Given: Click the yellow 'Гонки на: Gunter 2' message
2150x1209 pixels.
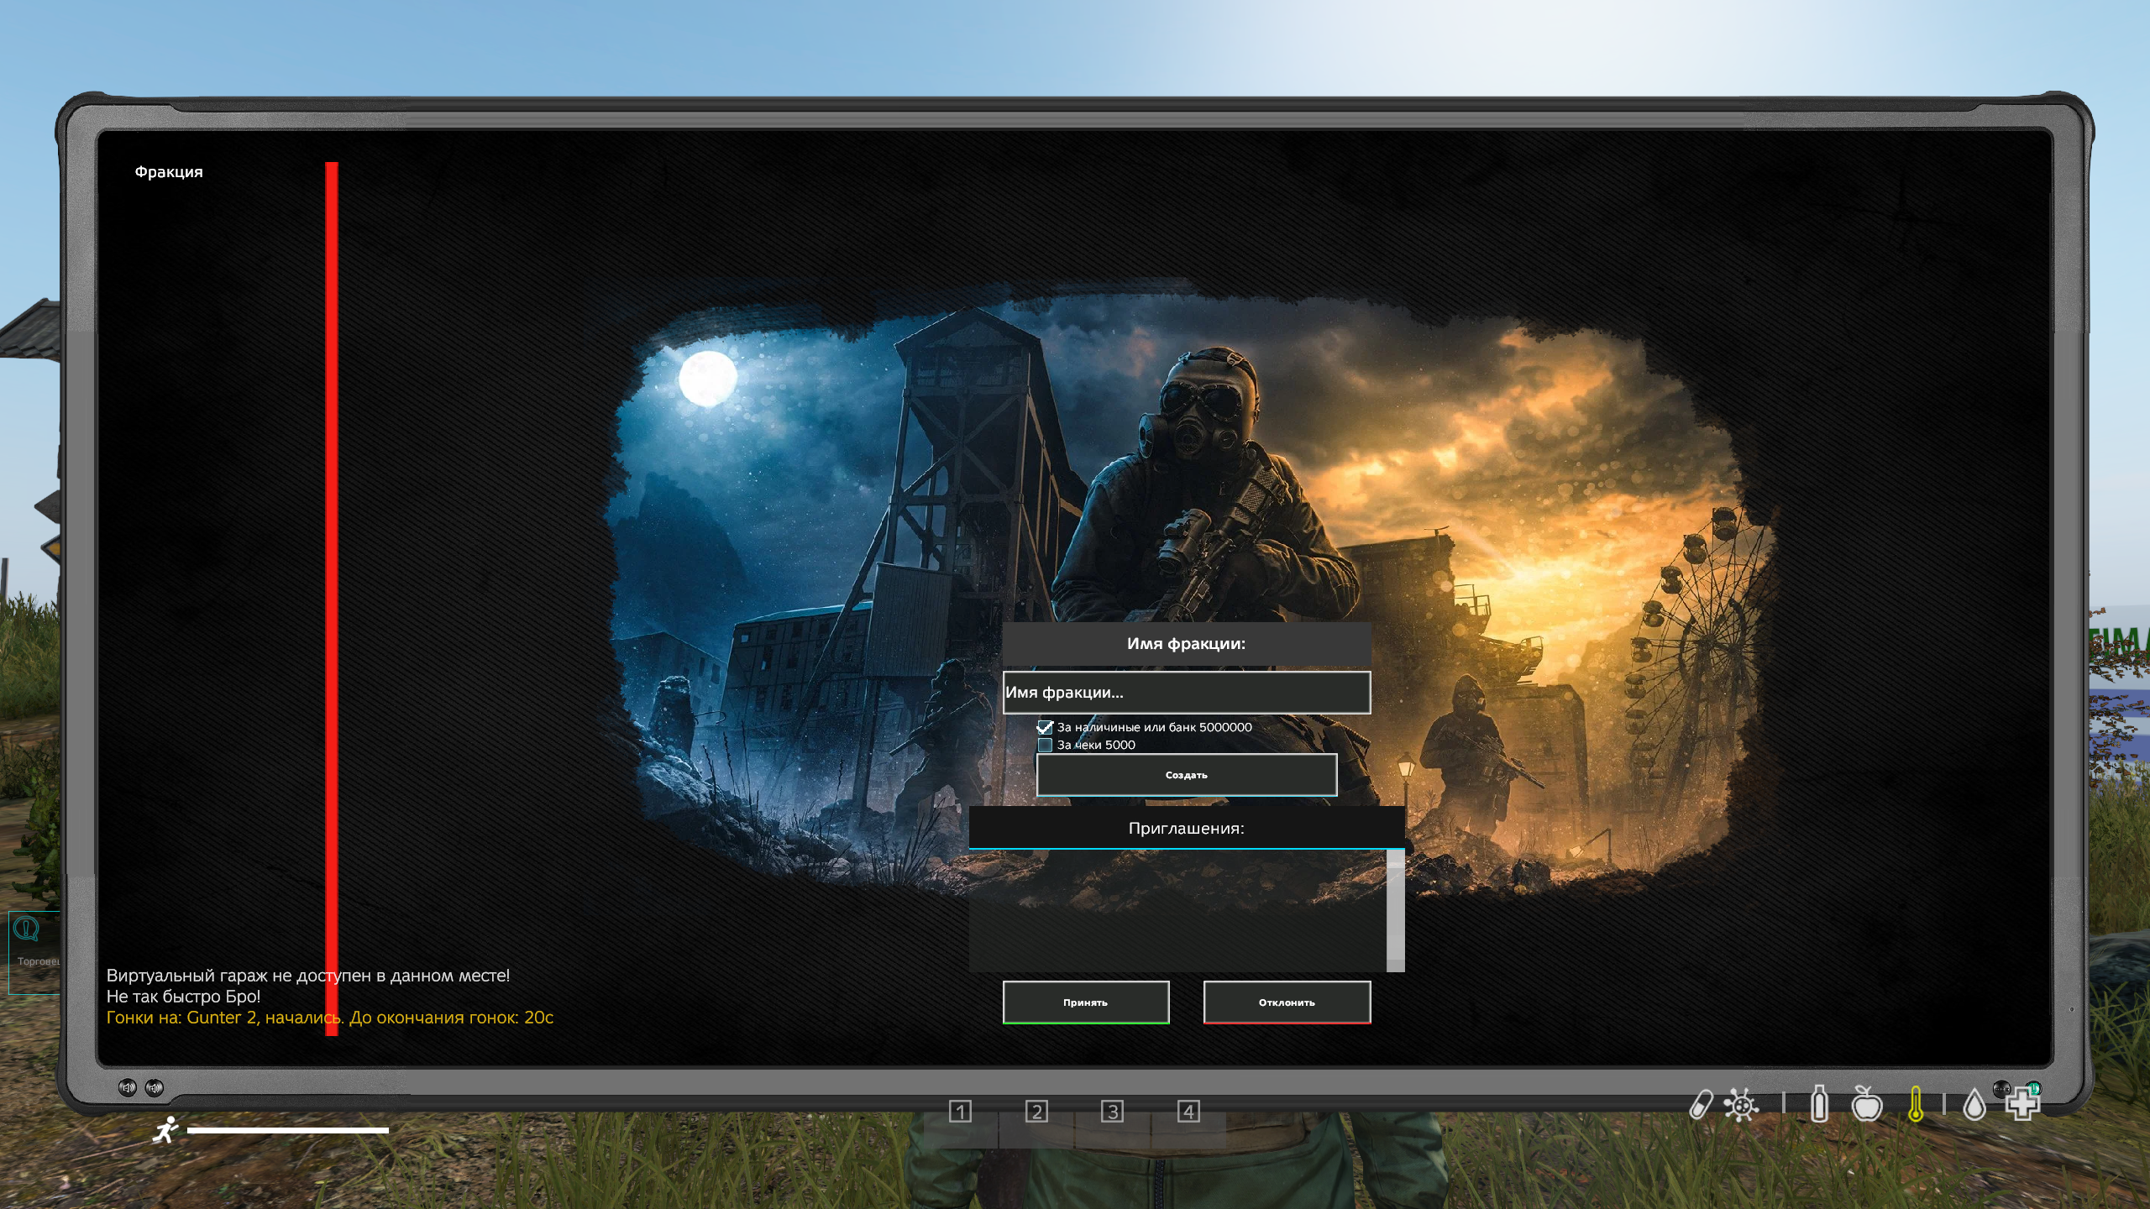Looking at the screenshot, I should click(330, 1018).
